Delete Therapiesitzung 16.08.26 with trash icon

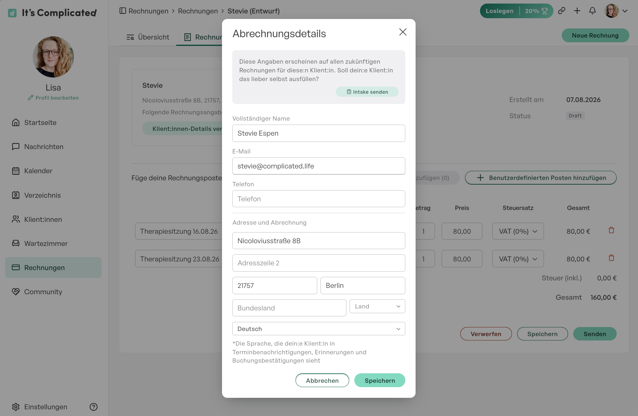click(611, 230)
